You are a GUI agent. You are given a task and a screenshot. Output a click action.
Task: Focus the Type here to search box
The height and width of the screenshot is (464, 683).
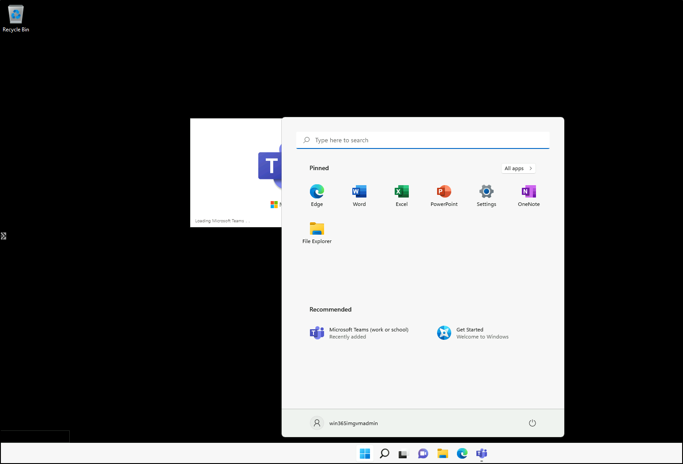(x=423, y=140)
